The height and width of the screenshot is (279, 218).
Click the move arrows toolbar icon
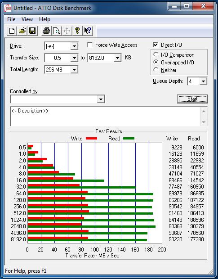[x=67, y=31]
